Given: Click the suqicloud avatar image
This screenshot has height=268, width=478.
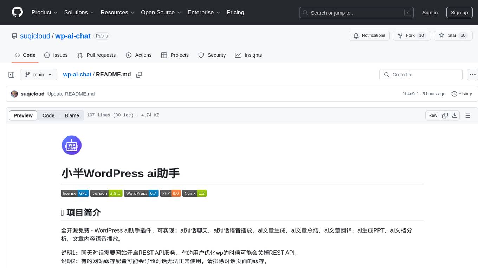Looking at the screenshot, I should (14, 94).
